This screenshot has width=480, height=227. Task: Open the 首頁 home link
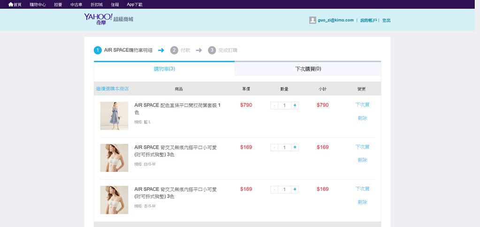pos(15,5)
